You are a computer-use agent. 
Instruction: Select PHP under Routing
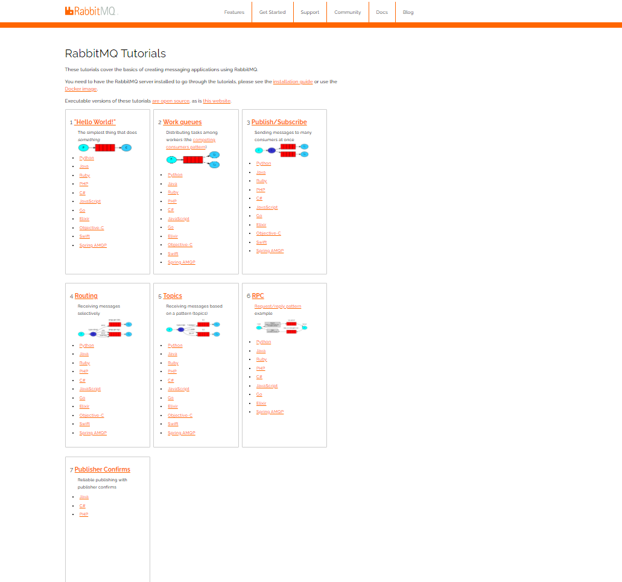pos(84,372)
